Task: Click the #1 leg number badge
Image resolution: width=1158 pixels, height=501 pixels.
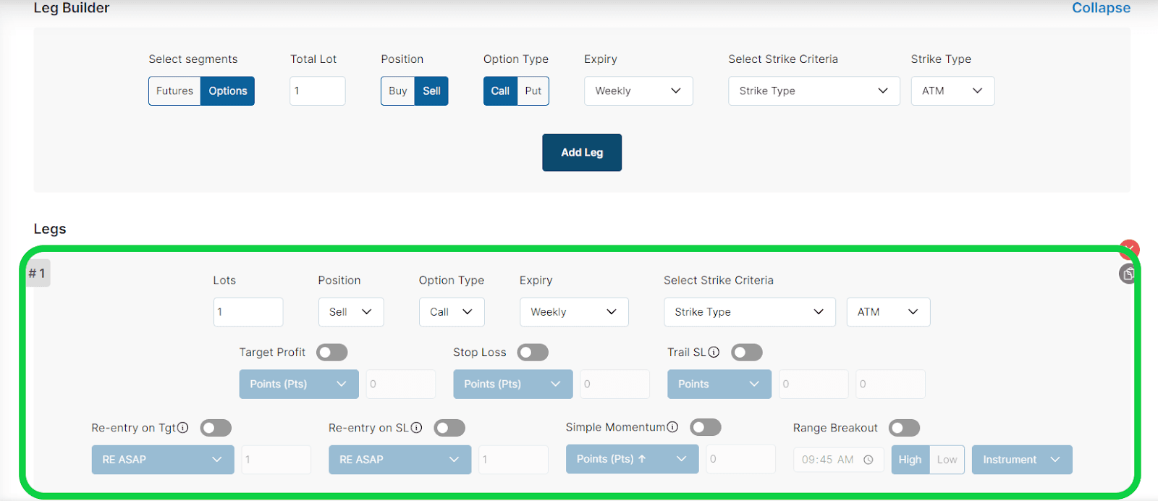Action: pyautogui.click(x=38, y=273)
